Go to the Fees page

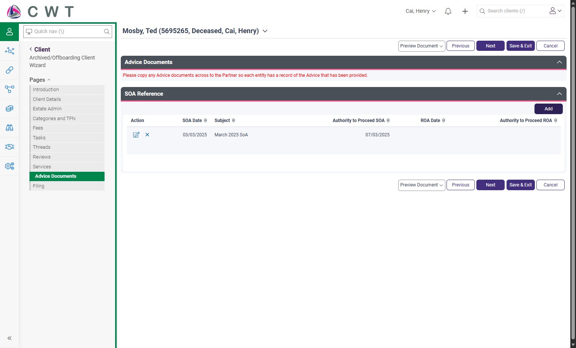[x=67, y=128]
